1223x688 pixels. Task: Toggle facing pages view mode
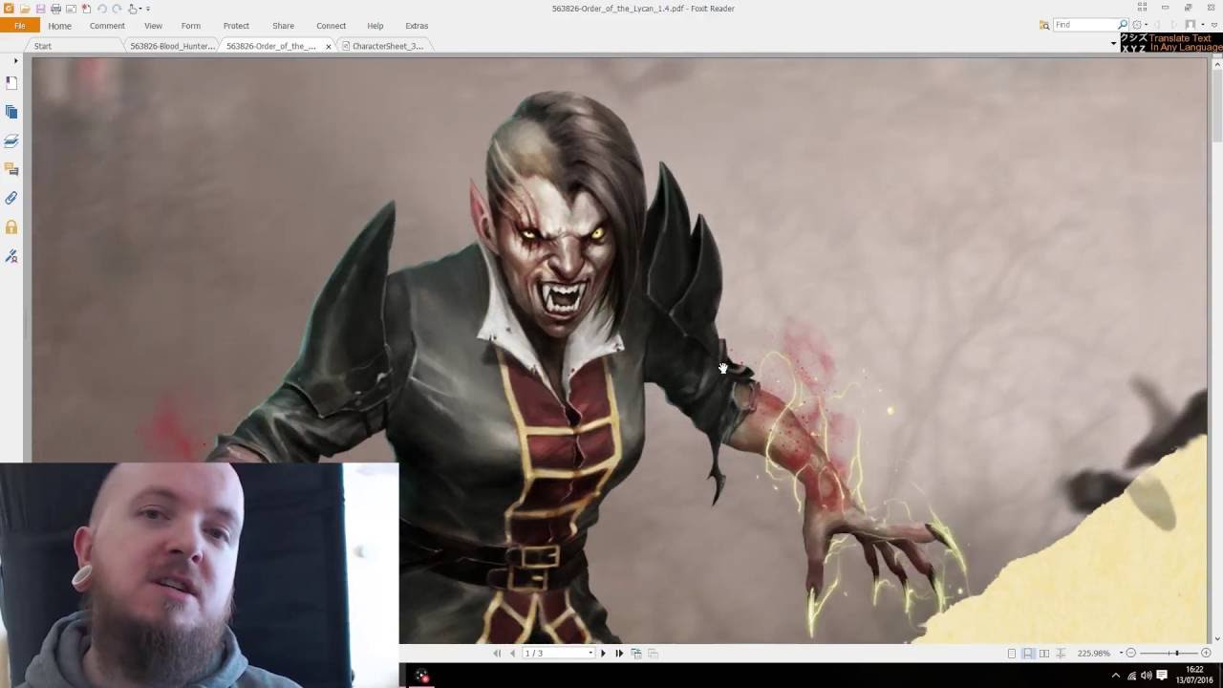click(x=1044, y=654)
